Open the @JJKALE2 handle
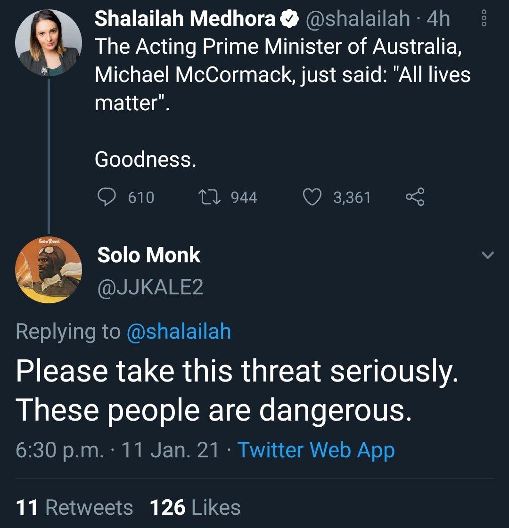Viewport: 509px width, 528px height. (150, 287)
